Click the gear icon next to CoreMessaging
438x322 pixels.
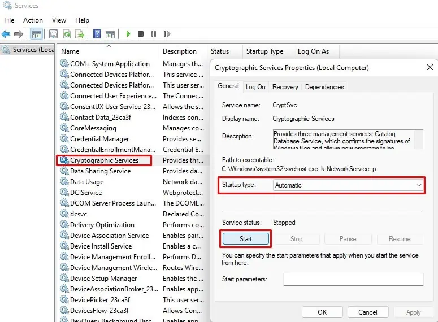pos(64,128)
